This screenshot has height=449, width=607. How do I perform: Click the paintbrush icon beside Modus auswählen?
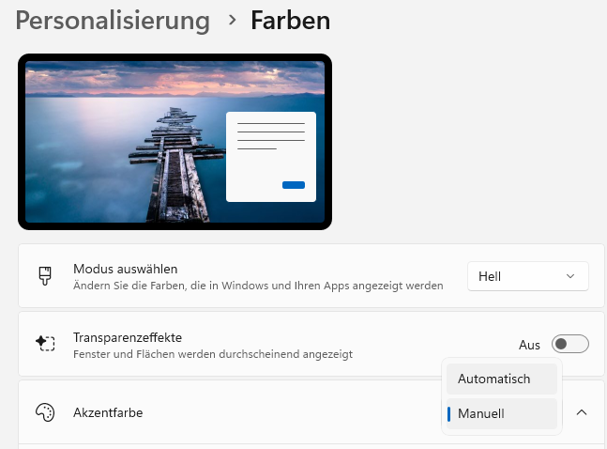[45, 276]
